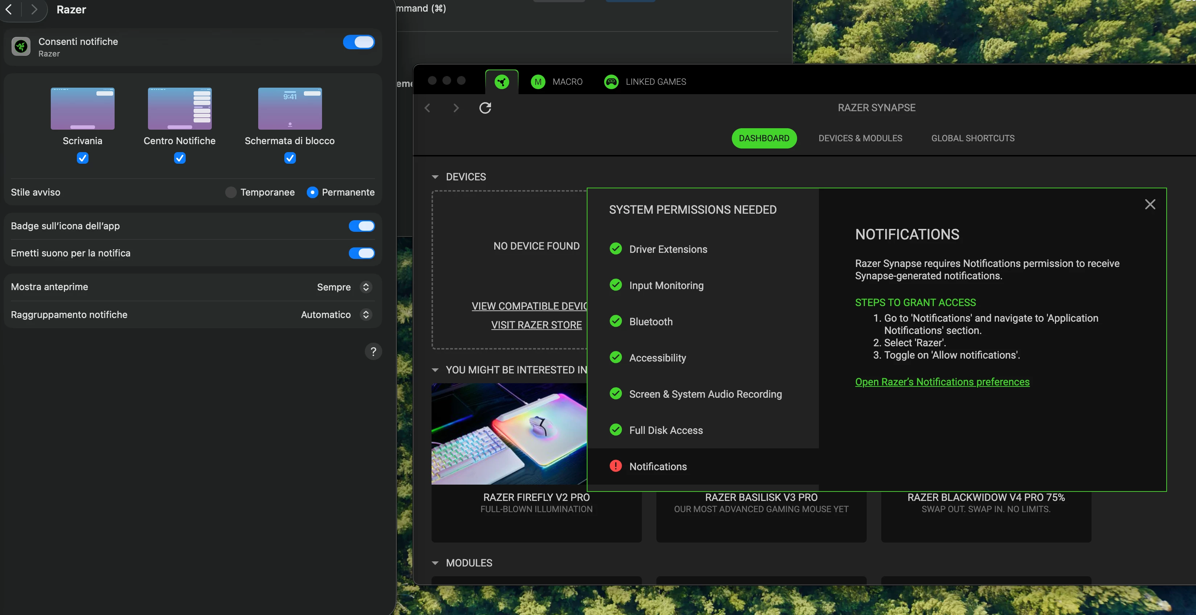Open Razer's Notifications preferences link
1196x615 pixels.
click(x=942, y=382)
